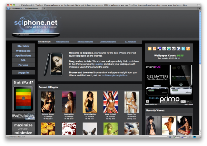
Task: Select Sök in the sidebar menu
Action: tap(23, 60)
